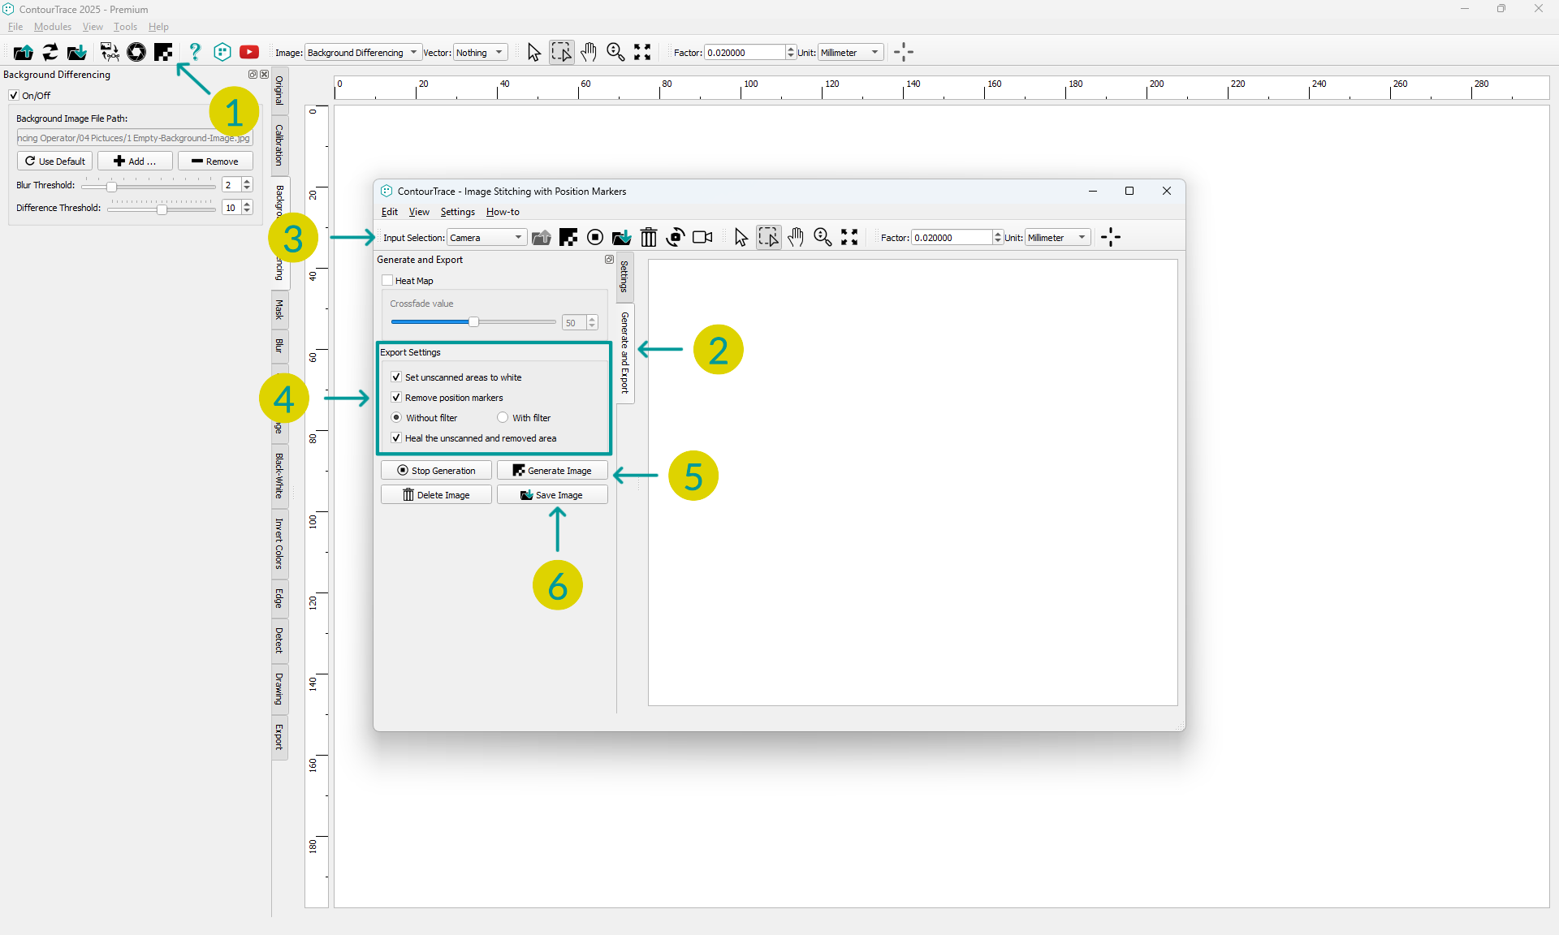Click the Save Image button
The height and width of the screenshot is (935, 1559).
[x=552, y=495]
